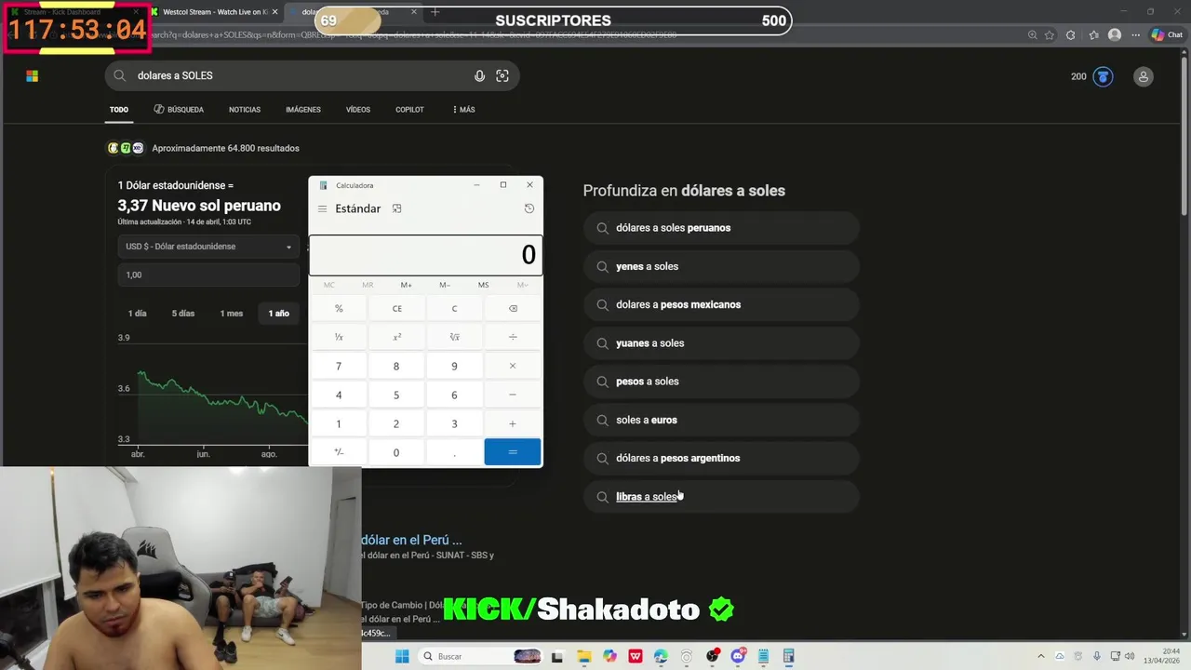Select the NOTICIAS search tab
This screenshot has height=670, width=1191.
click(245, 110)
